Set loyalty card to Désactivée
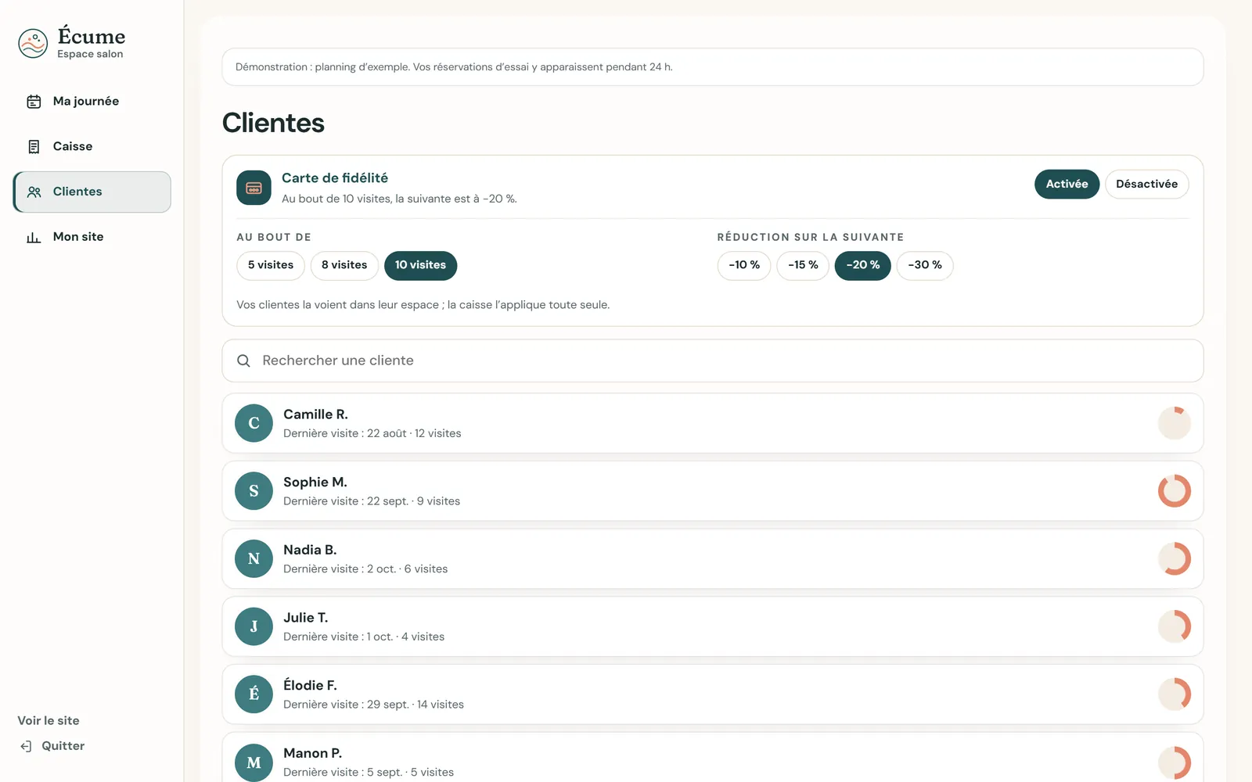1252x782 pixels. [x=1146, y=185]
